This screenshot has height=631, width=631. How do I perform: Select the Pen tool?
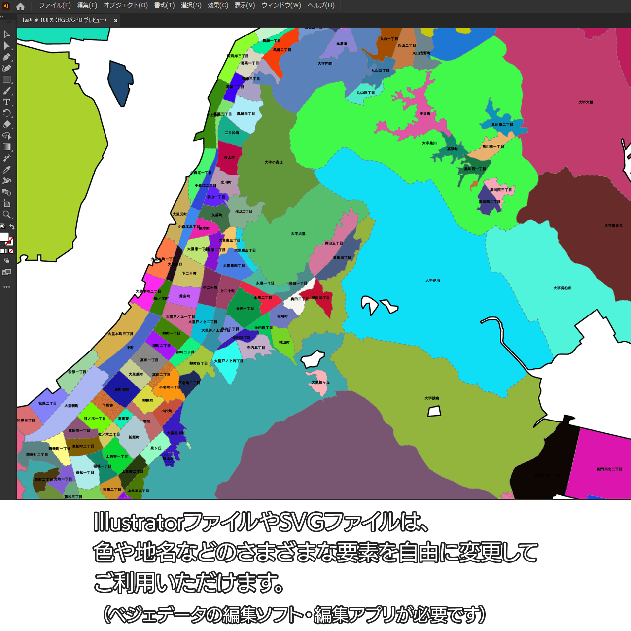tap(7, 57)
